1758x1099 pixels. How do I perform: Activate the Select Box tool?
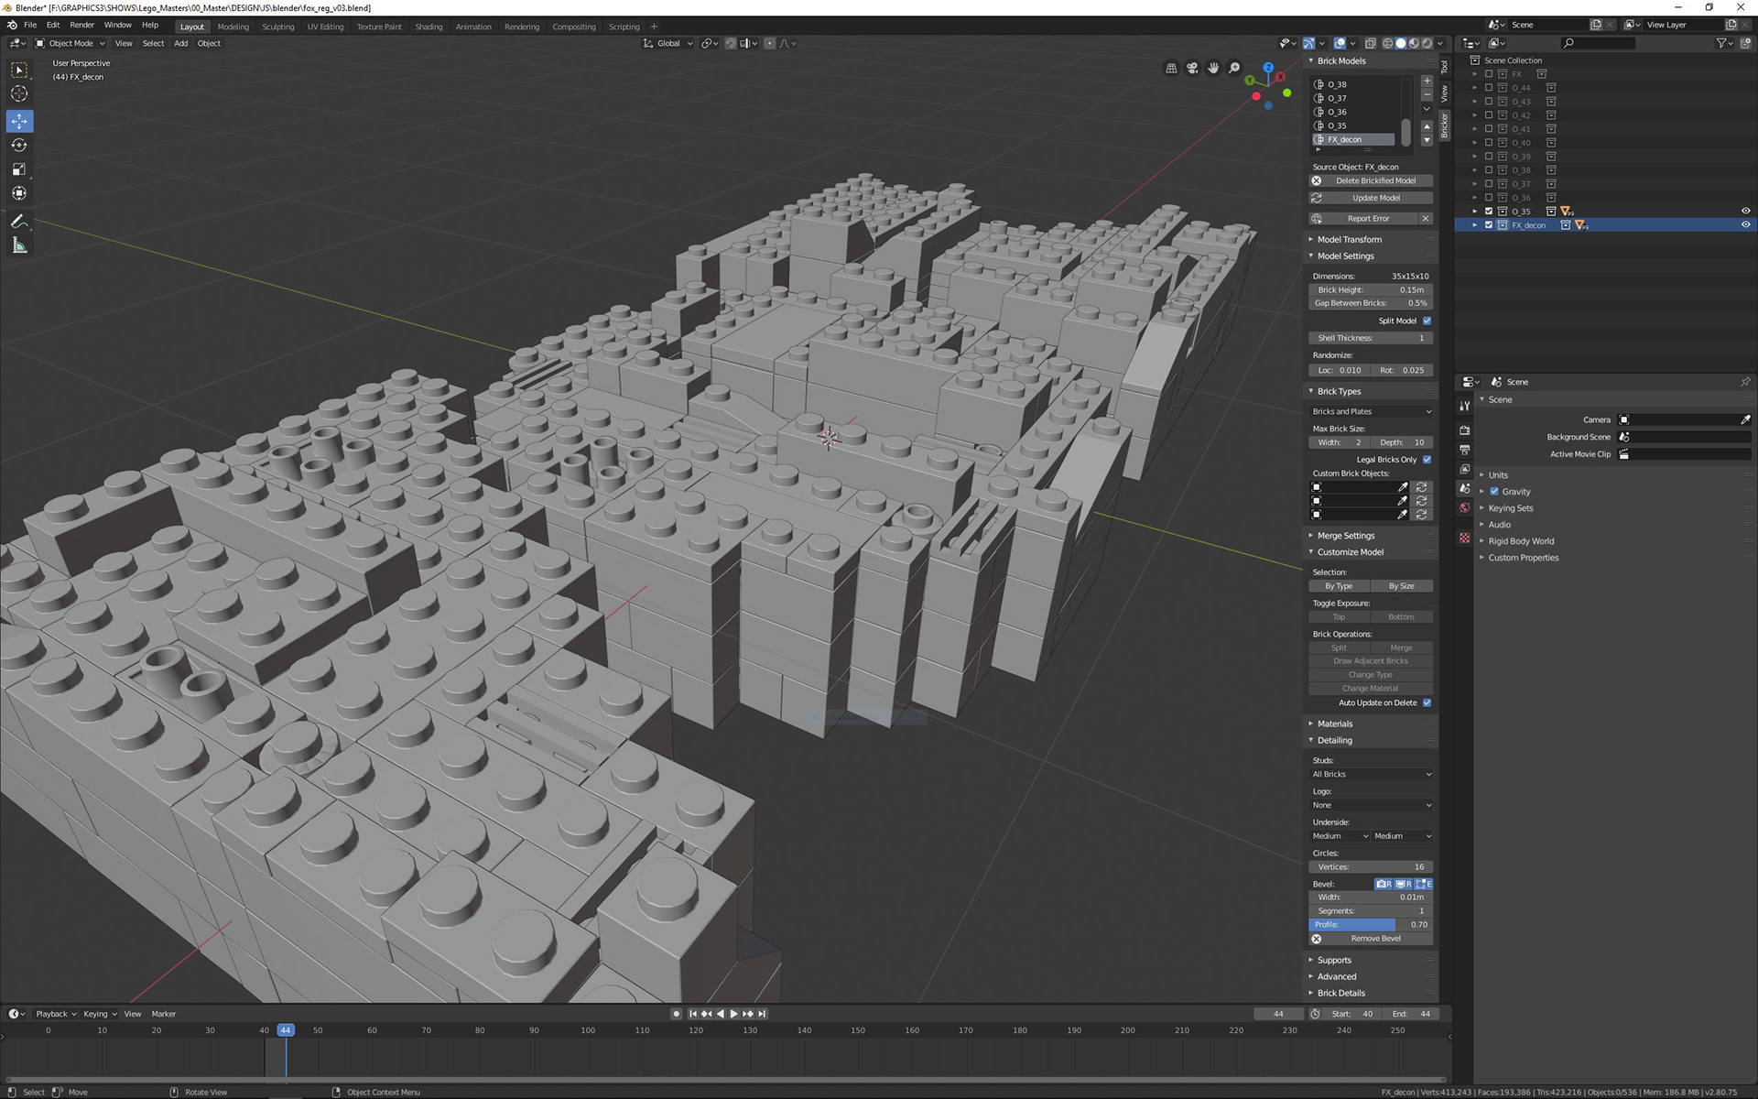pos(19,70)
